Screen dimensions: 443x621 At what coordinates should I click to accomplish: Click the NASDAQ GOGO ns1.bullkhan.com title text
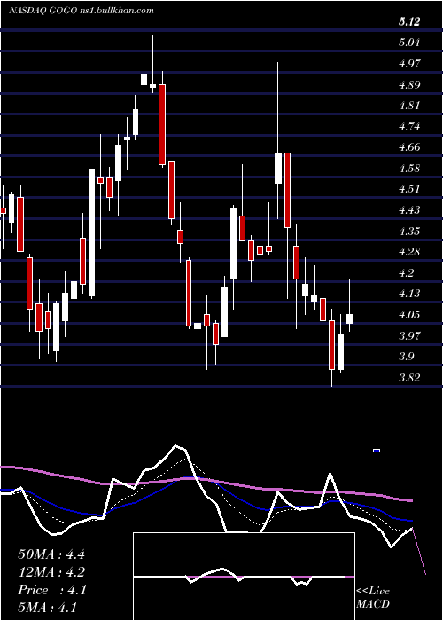(x=82, y=11)
